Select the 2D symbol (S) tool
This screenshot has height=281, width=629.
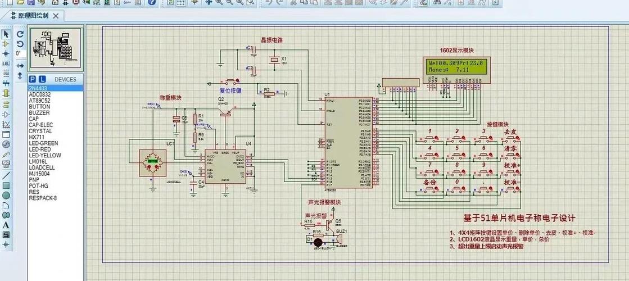(x=6, y=234)
